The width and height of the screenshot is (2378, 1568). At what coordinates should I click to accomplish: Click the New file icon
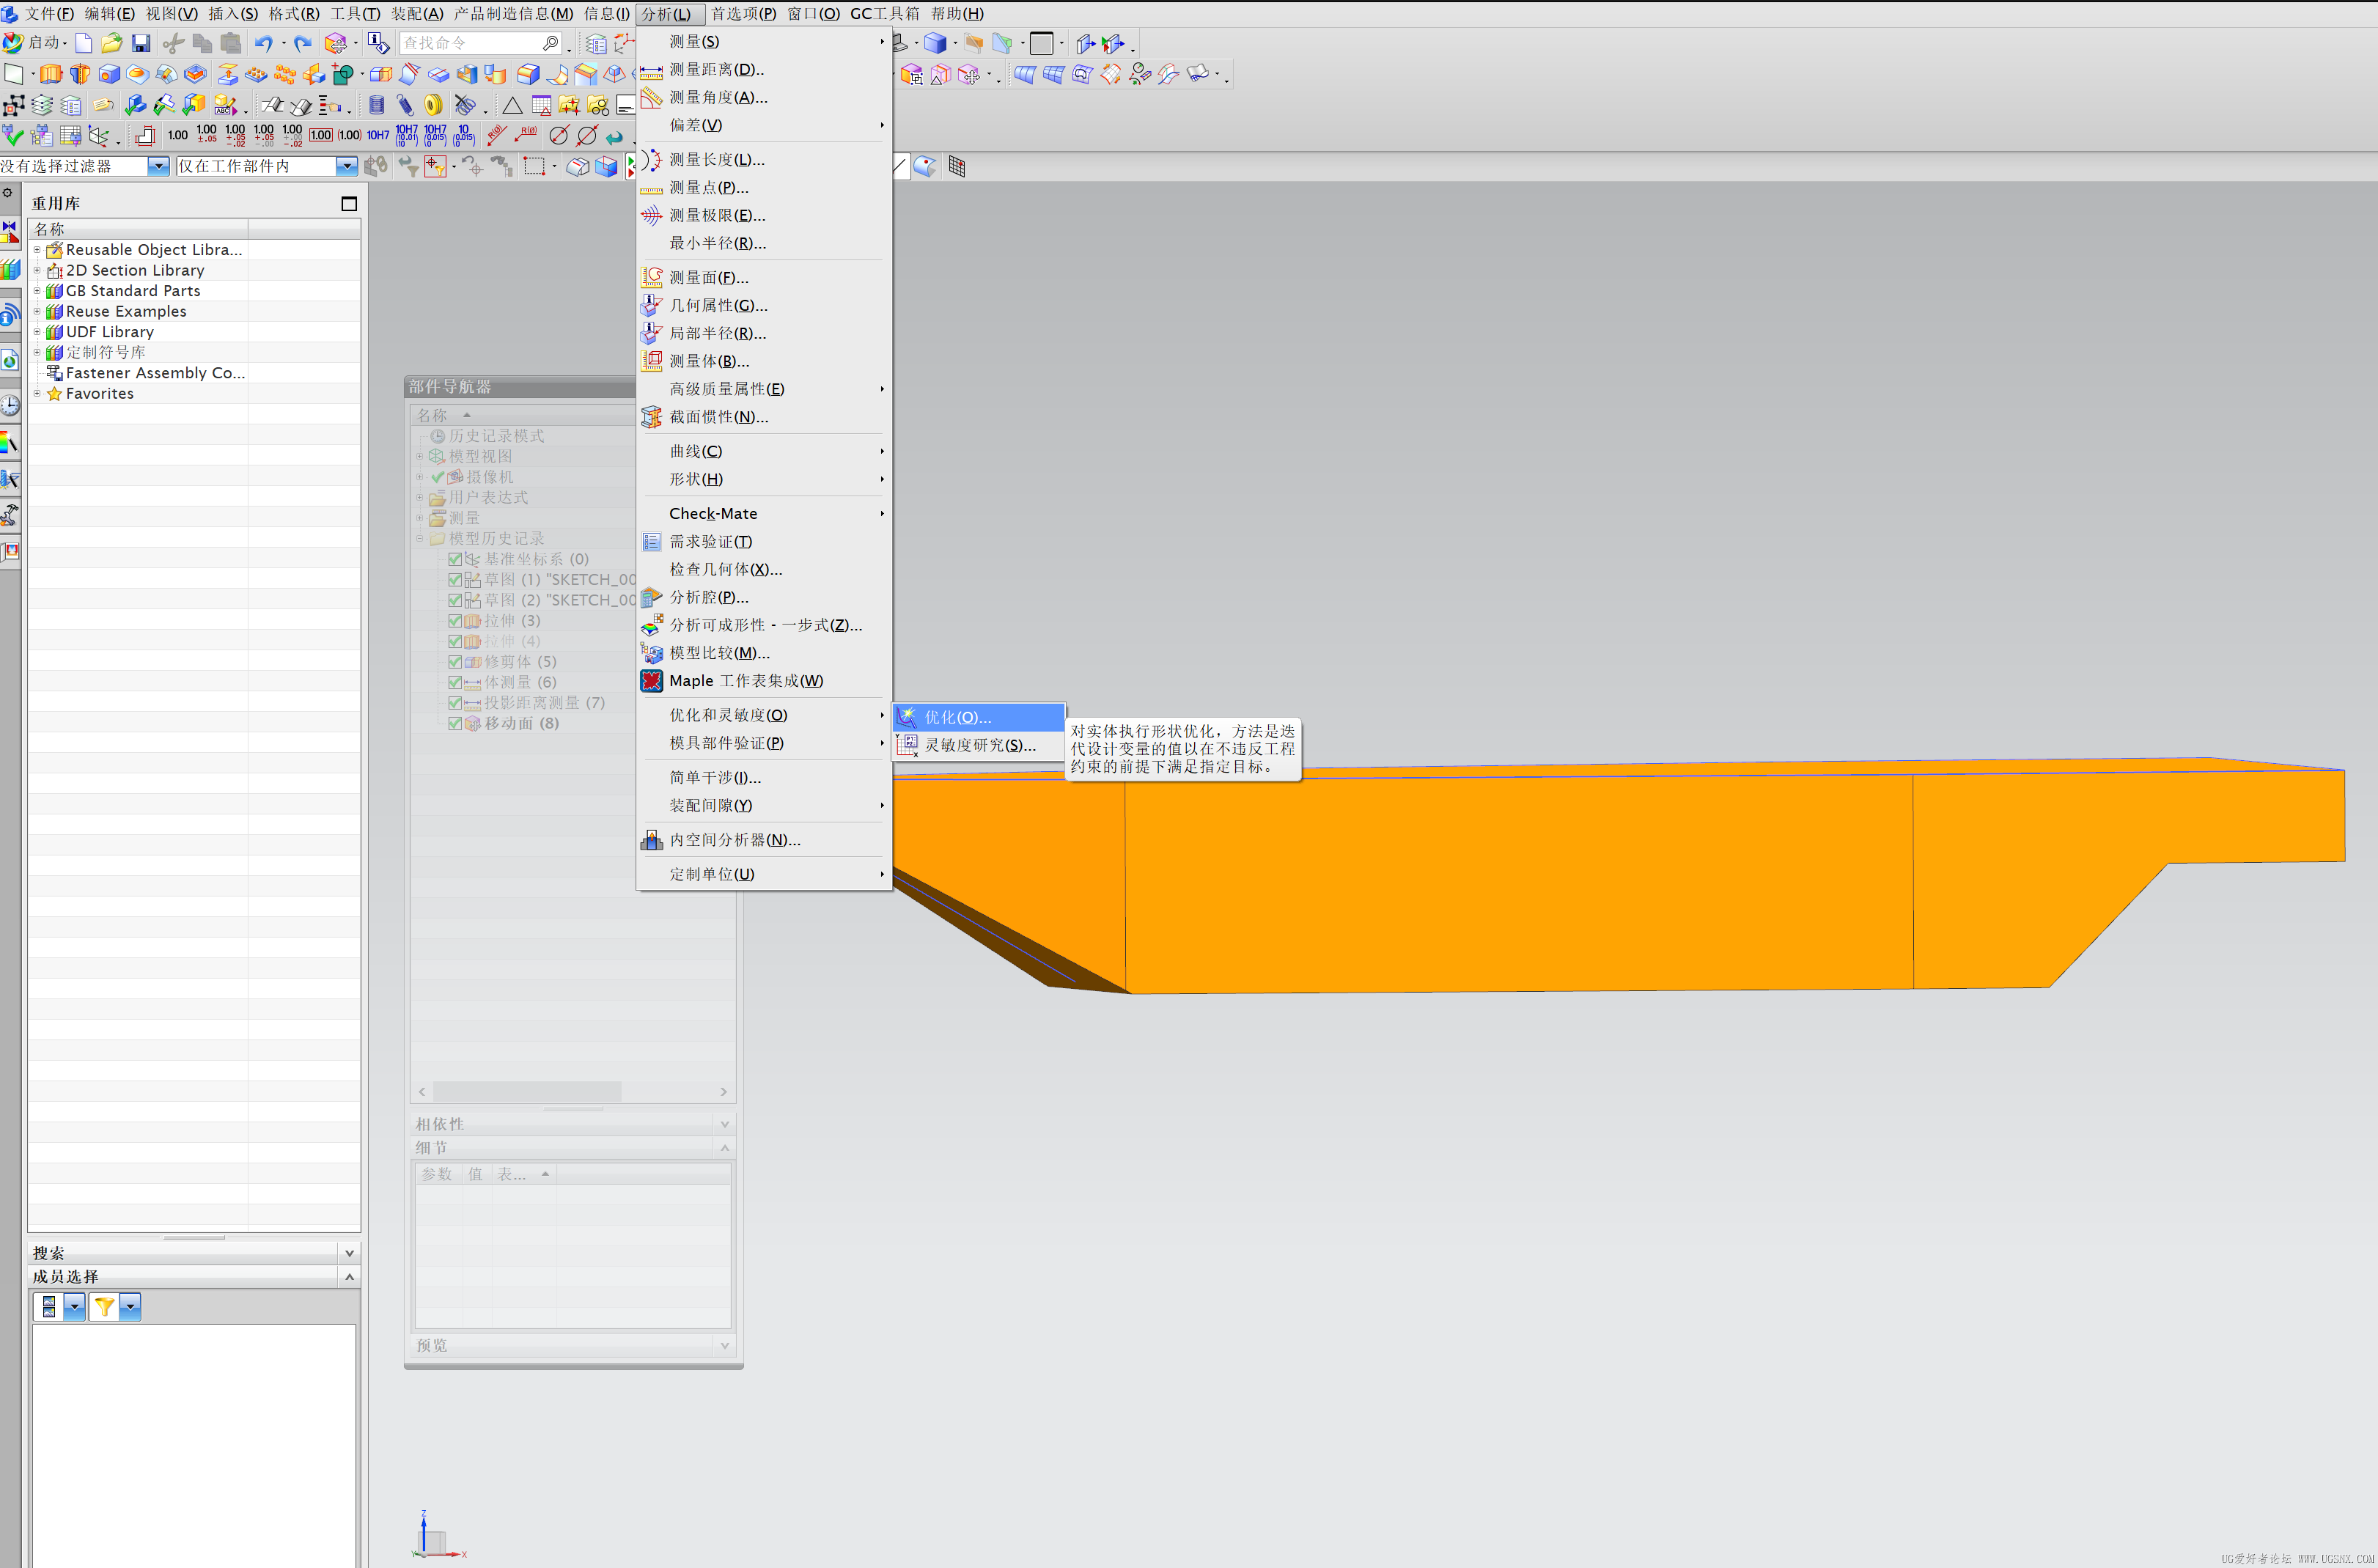pyautogui.click(x=84, y=43)
